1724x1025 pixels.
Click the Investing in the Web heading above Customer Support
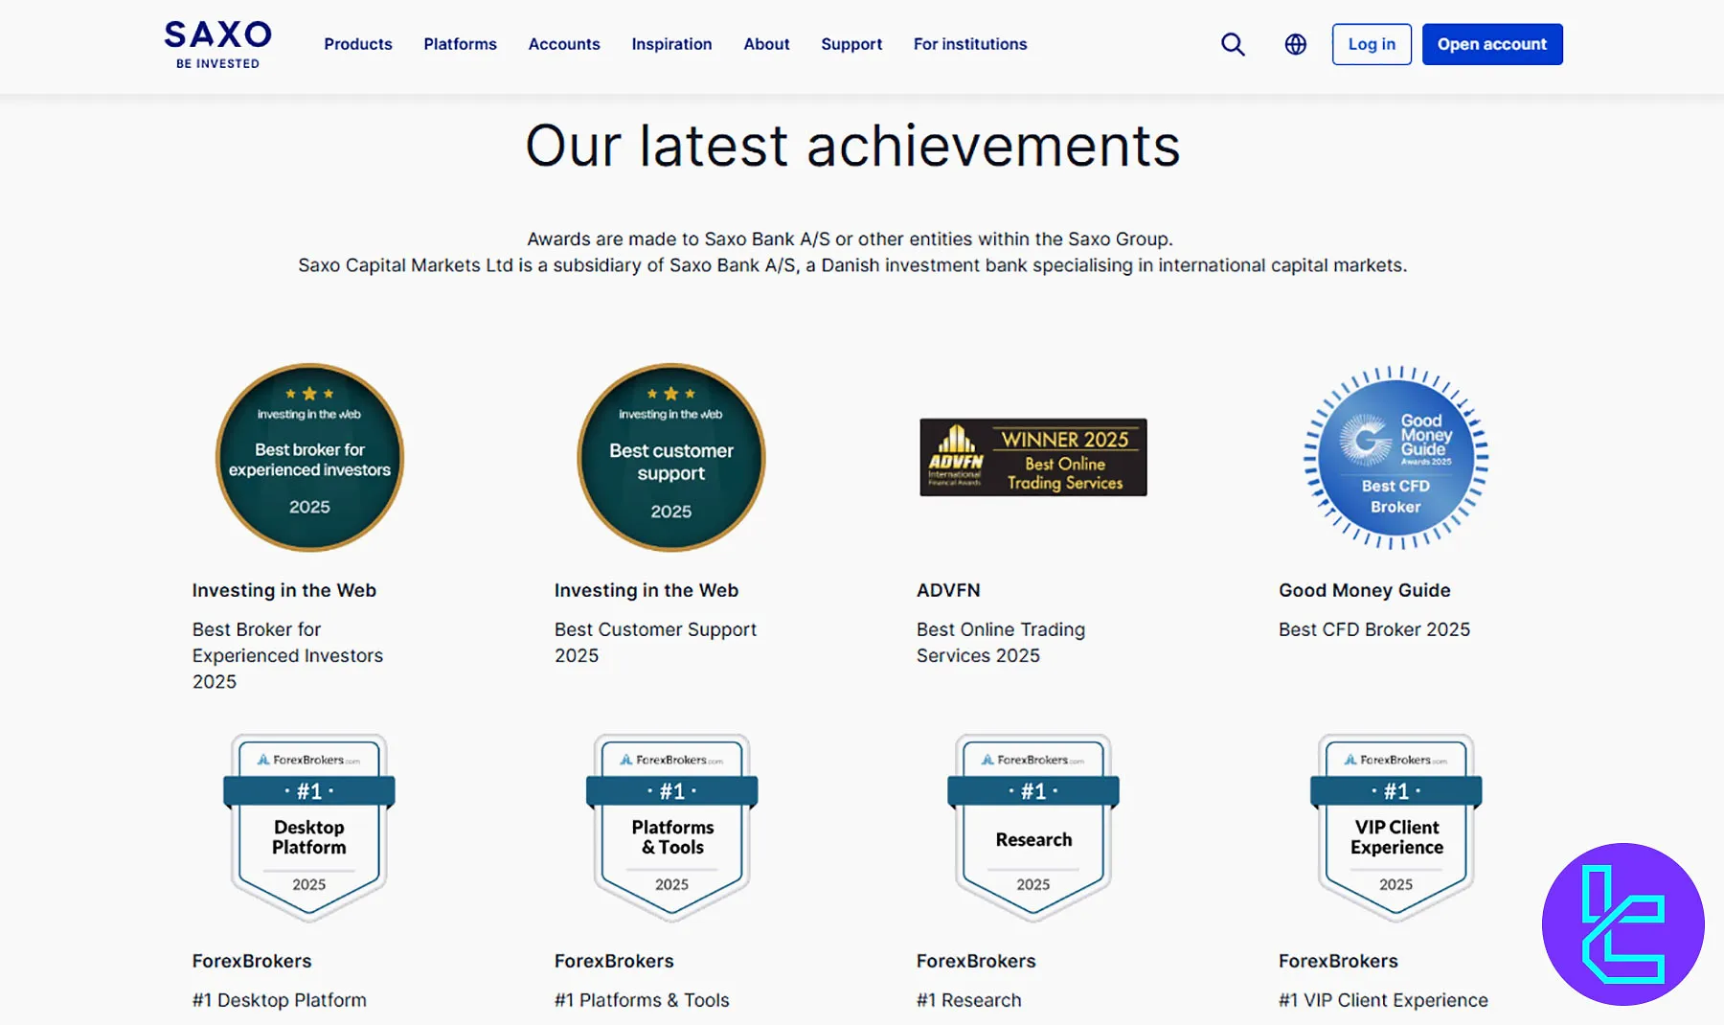point(646,590)
